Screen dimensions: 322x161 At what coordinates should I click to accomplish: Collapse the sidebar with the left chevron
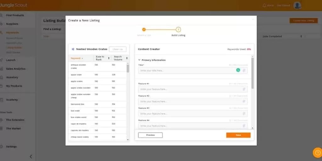[x=31, y=157]
